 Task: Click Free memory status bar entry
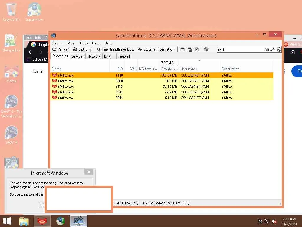point(165,203)
